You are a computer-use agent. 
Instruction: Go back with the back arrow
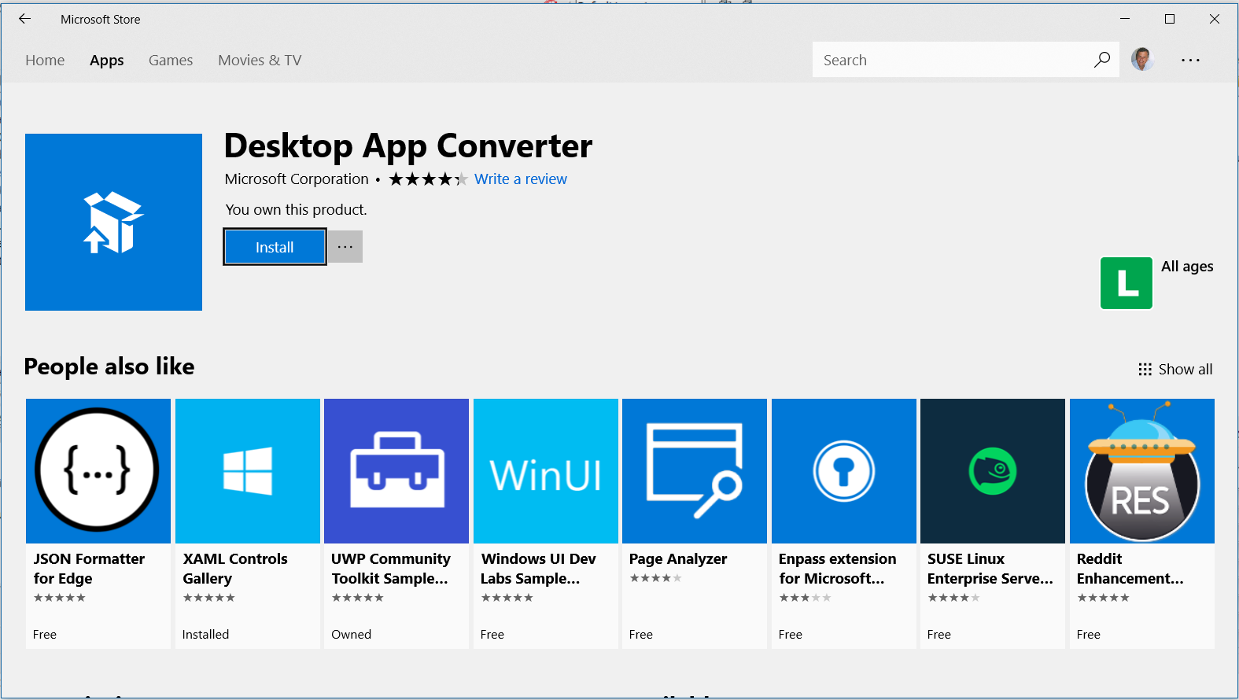[x=24, y=19]
